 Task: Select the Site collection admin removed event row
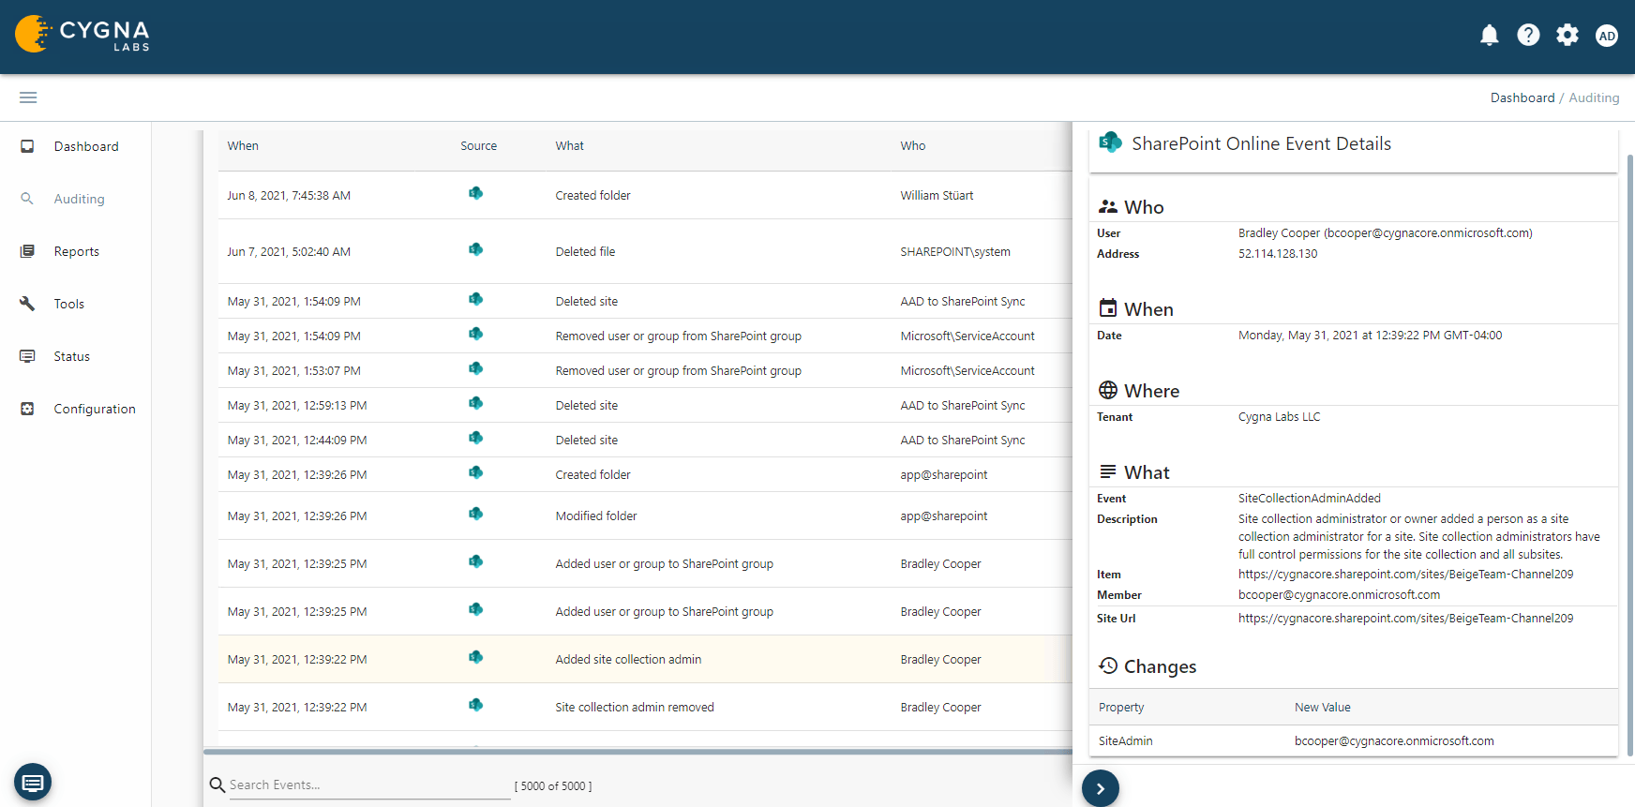[x=634, y=708]
